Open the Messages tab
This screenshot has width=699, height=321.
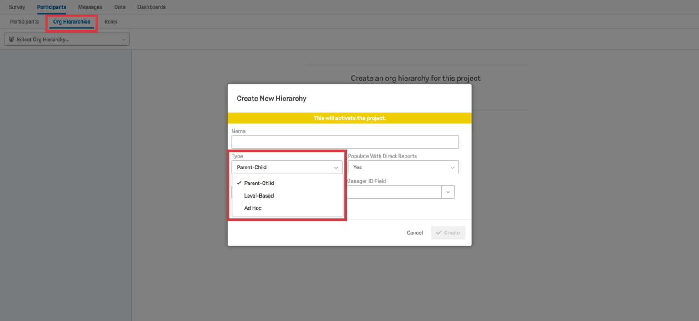point(90,7)
